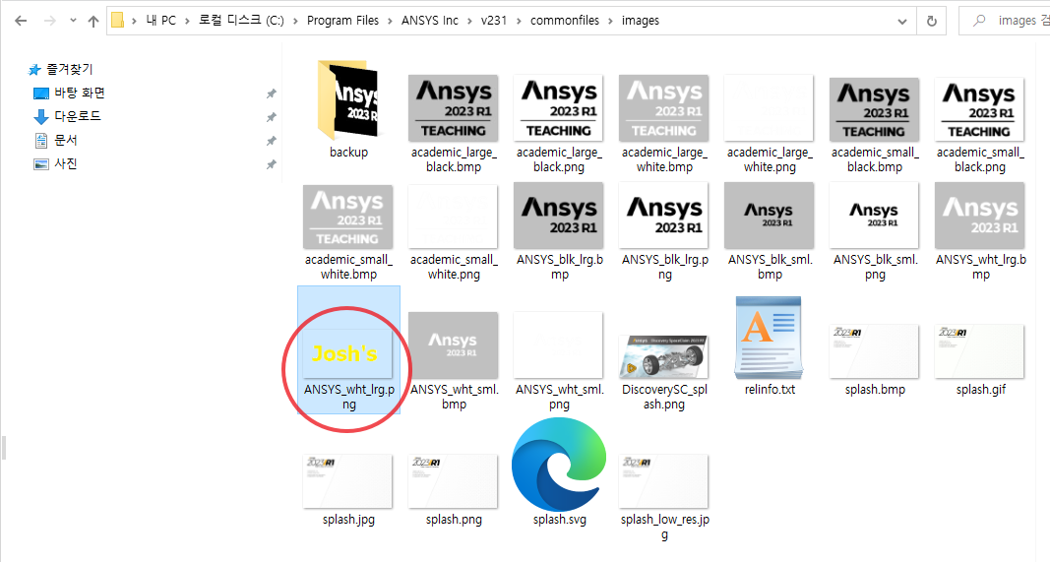Navigate to v231 breadcrumb
Image resolution: width=1050 pixels, height=562 pixels.
(494, 21)
